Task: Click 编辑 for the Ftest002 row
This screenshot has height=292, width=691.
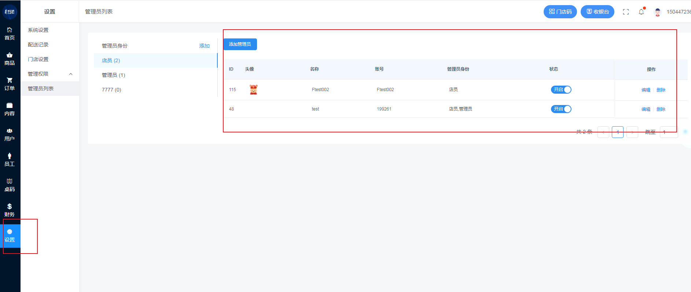Action: click(x=646, y=90)
